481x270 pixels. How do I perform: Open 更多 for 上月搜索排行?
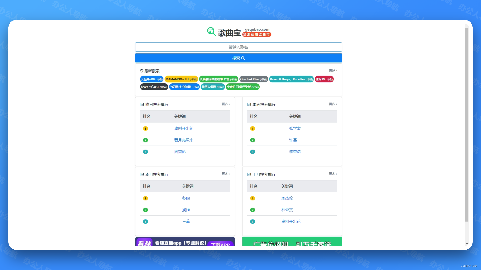point(333,174)
